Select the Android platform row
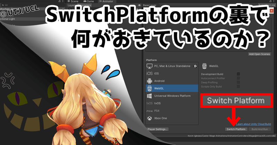 click(172, 81)
